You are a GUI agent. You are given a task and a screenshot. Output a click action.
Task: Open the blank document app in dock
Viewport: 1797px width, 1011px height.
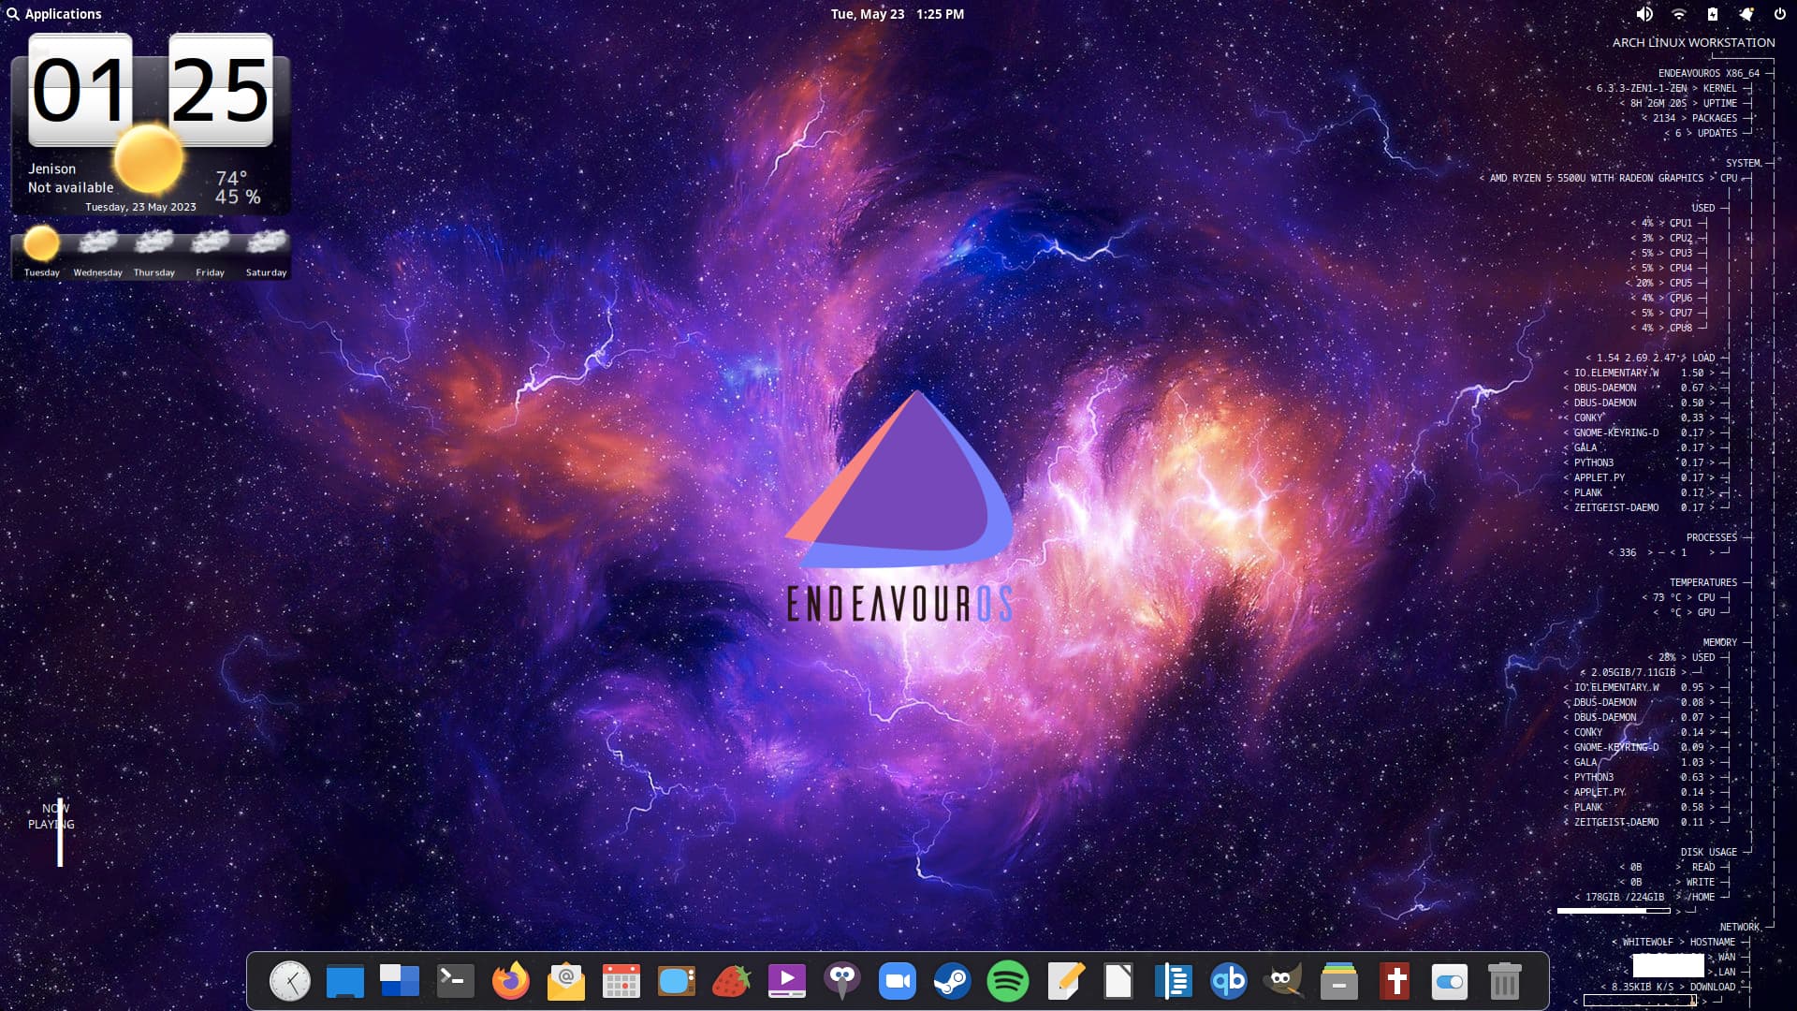click(1118, 981)
